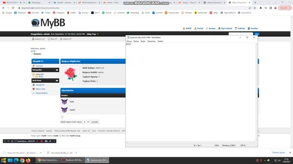Go back in browser
This screenshot has height=164, width=293.
coord(3,8)
